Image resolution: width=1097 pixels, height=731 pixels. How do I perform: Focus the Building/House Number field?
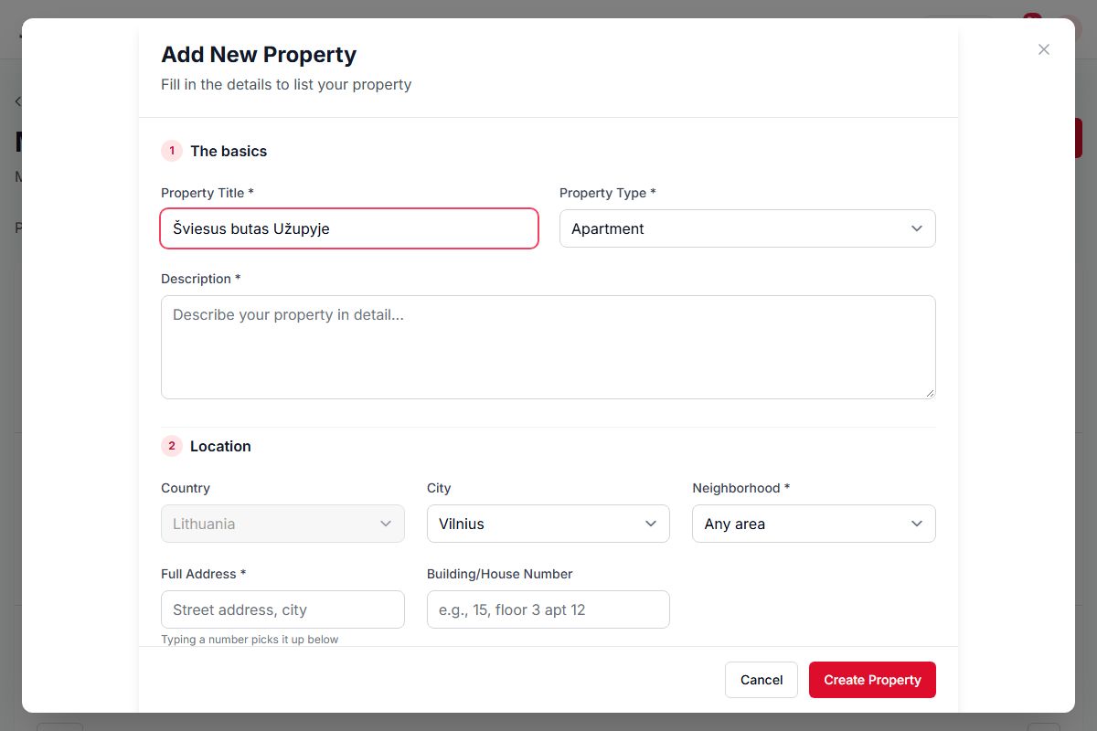point(548,609)
